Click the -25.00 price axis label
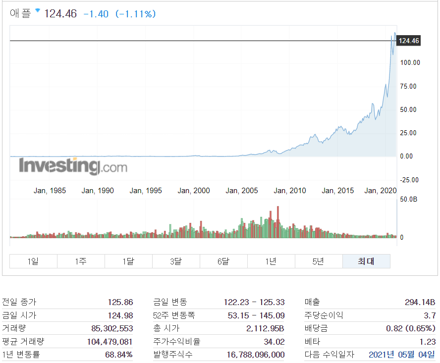 (x=409, y=180)
